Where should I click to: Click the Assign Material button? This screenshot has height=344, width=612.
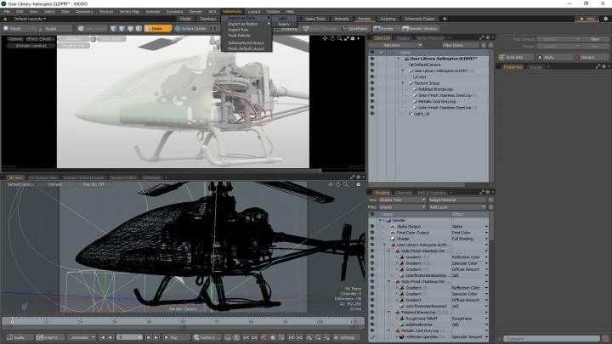pyautogui.click(x=456, y=200)
